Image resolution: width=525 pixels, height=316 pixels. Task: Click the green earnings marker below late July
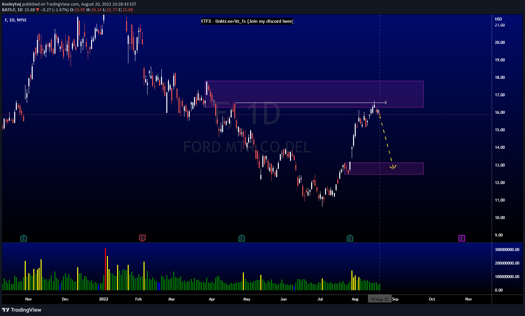tap(350, 238)
